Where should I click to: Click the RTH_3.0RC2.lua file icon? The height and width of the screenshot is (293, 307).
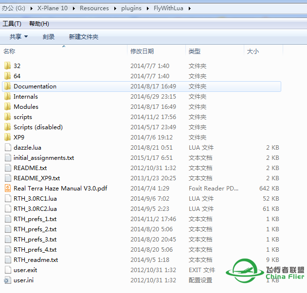point(8,209)
